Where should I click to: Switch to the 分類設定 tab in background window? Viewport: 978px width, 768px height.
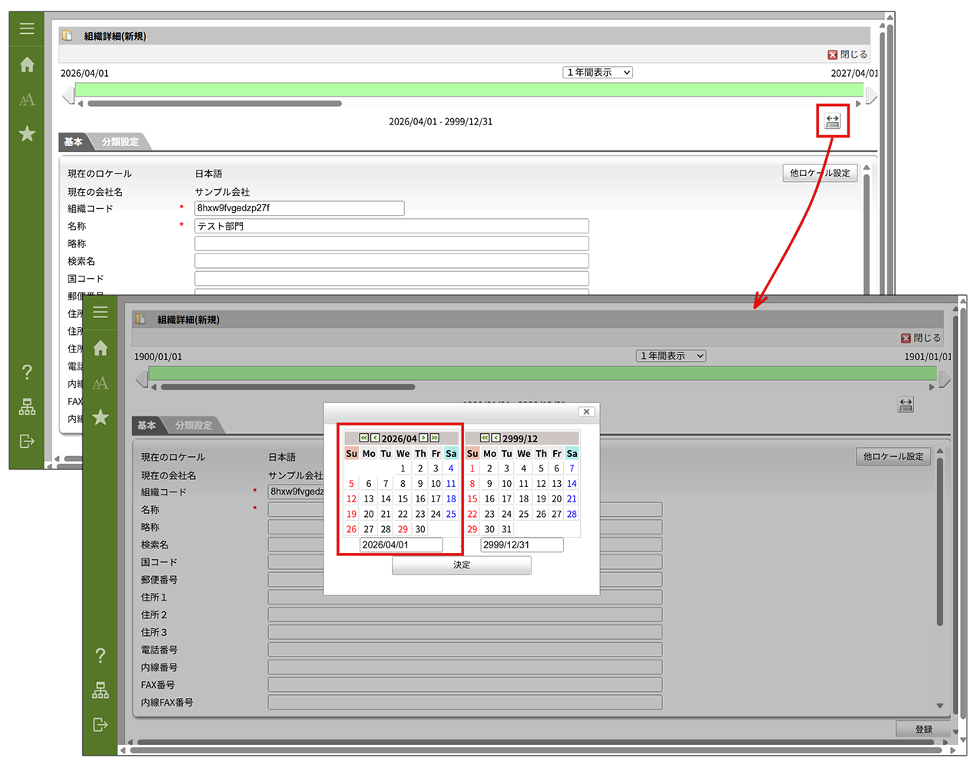[121, 142]
